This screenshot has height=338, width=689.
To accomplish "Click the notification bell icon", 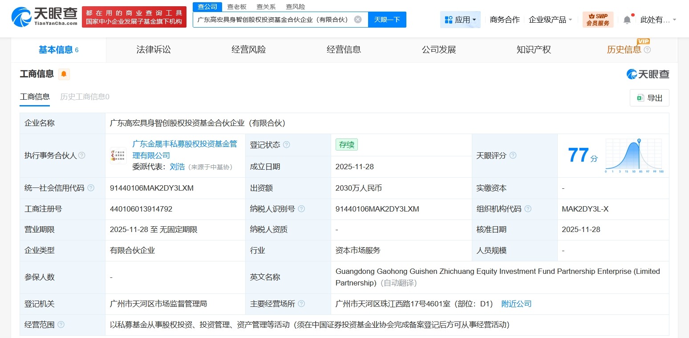I will 627,18.
